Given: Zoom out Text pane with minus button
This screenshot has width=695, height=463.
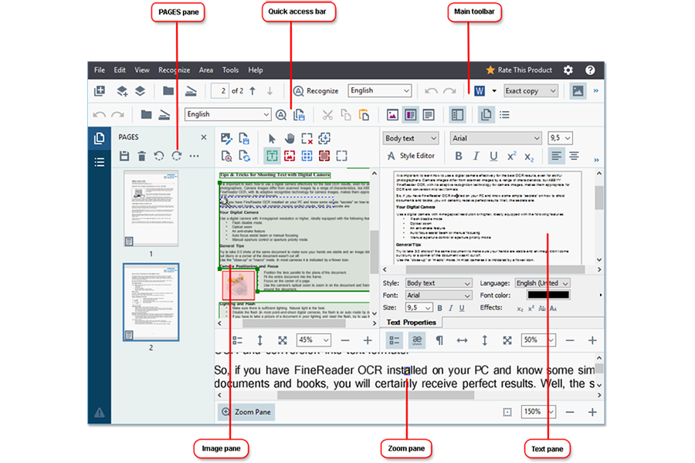Looking at the screenshot, I should click(570, 340).
